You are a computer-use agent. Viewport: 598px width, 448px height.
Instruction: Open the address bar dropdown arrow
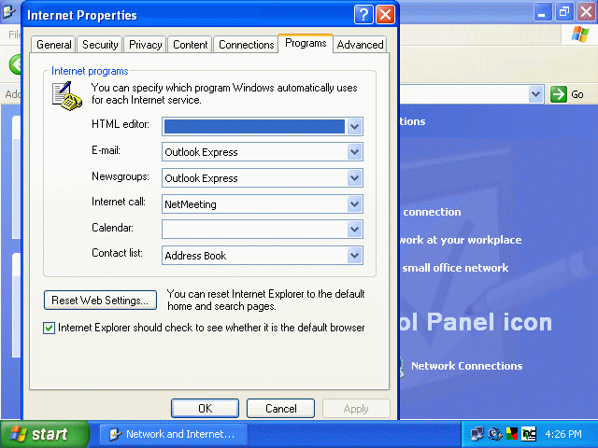click(535, 93)
